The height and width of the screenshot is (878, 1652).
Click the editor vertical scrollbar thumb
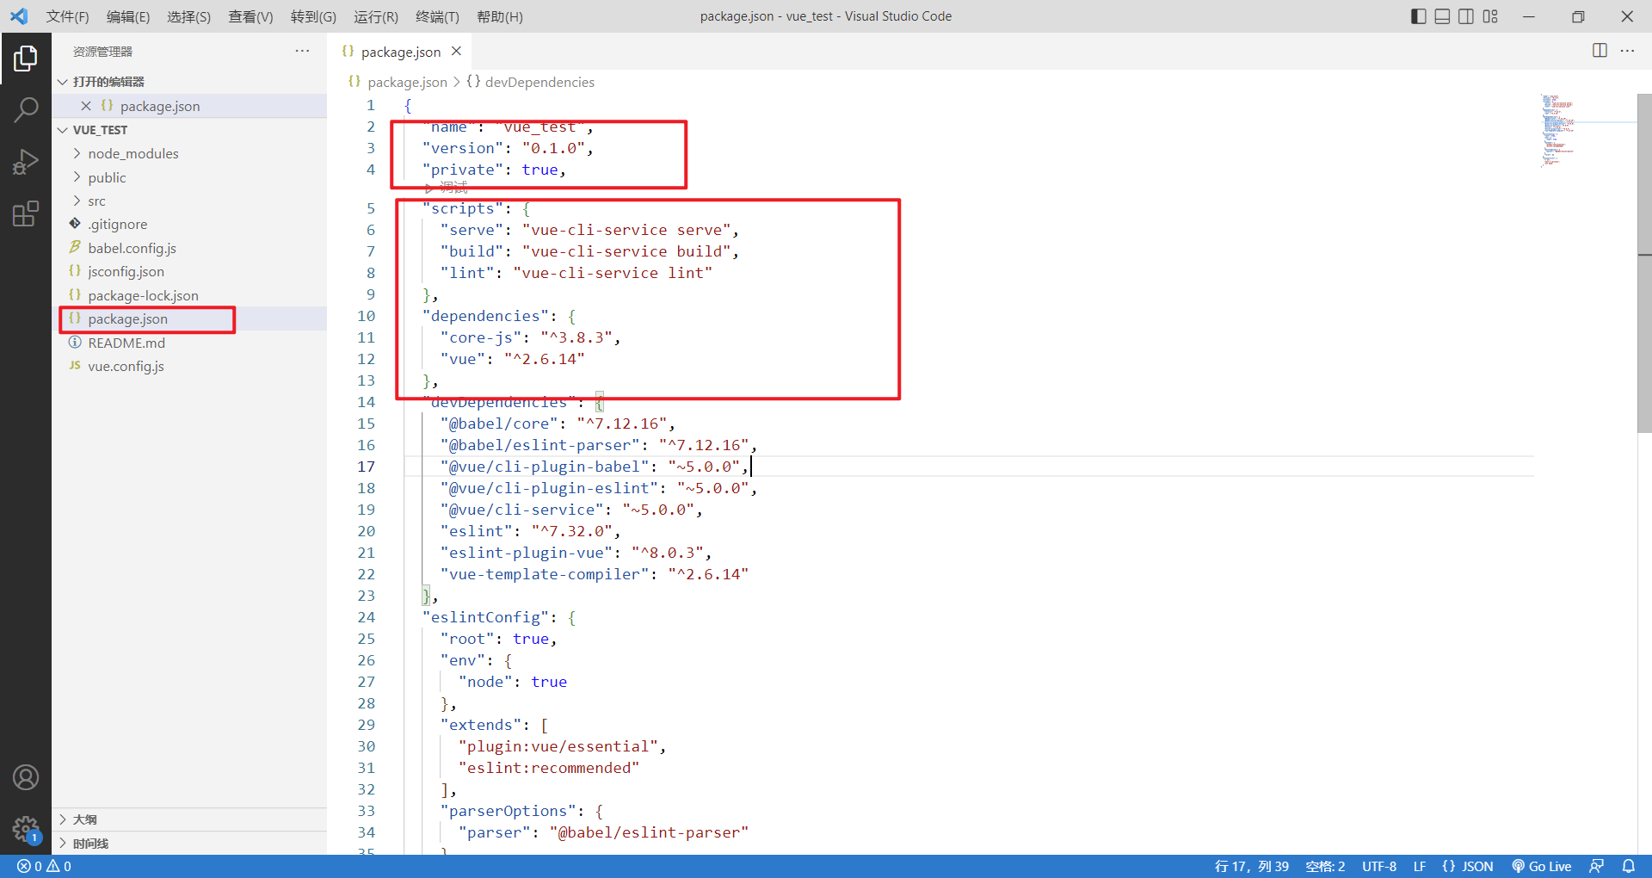1644,263
